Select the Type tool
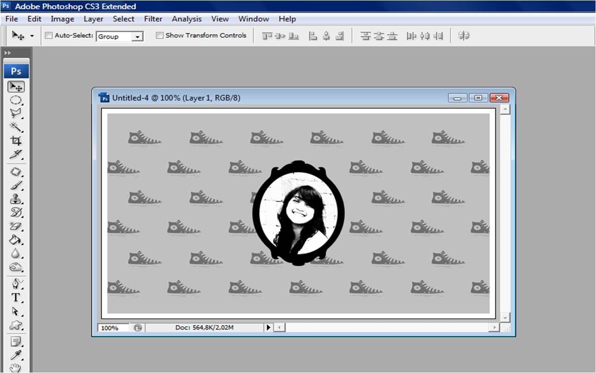The image size is (596, 373). point(16,297)
